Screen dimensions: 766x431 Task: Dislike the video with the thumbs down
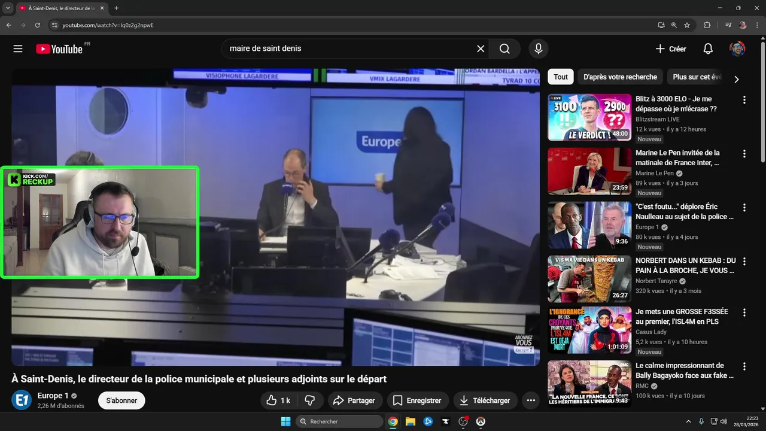click(x=310, y=400)
